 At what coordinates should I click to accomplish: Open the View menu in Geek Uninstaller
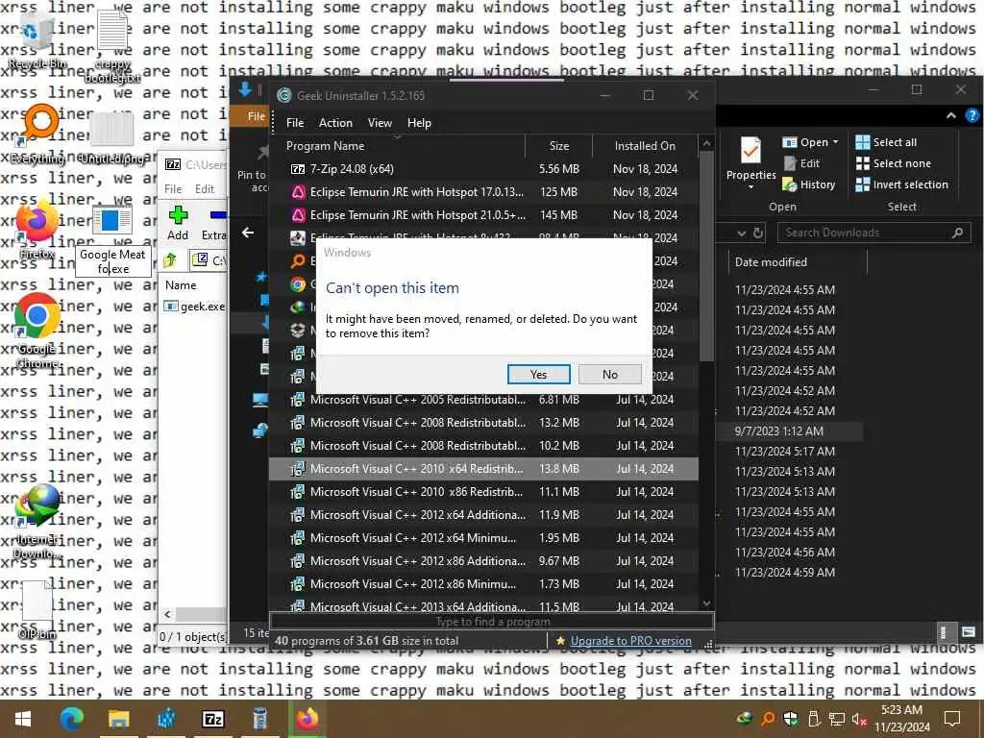(380, 123)
